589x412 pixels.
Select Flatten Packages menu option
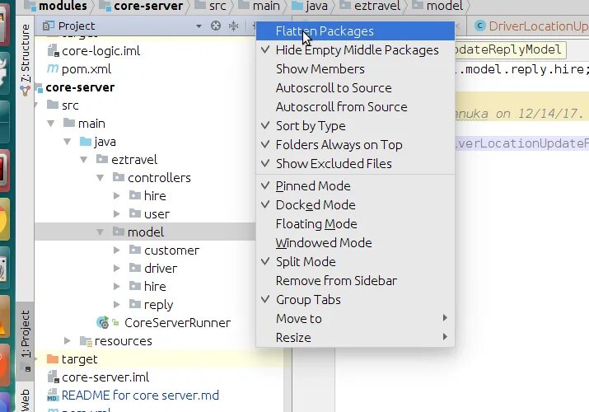(355, 30)
